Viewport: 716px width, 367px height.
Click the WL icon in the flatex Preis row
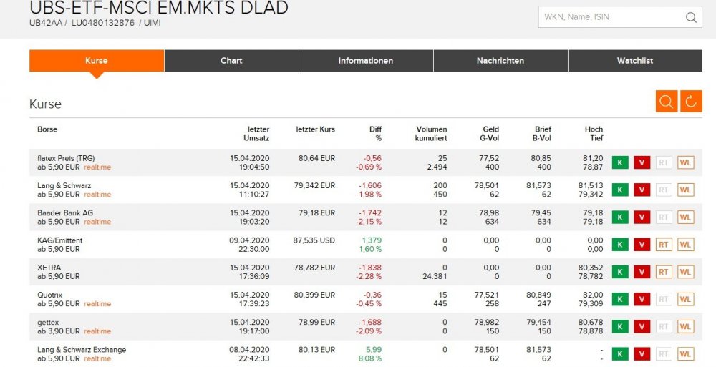click(686, 162)
